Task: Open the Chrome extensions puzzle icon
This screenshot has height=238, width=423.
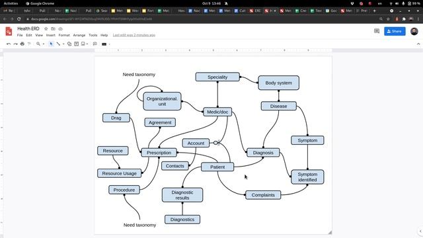Action: point(404,19)
